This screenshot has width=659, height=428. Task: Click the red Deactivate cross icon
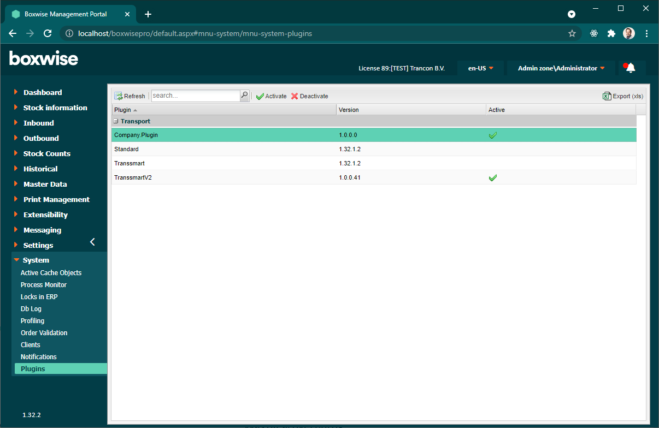click(295, 96)
